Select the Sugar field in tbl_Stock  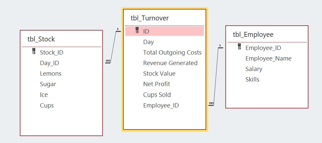tap(48, 84)
